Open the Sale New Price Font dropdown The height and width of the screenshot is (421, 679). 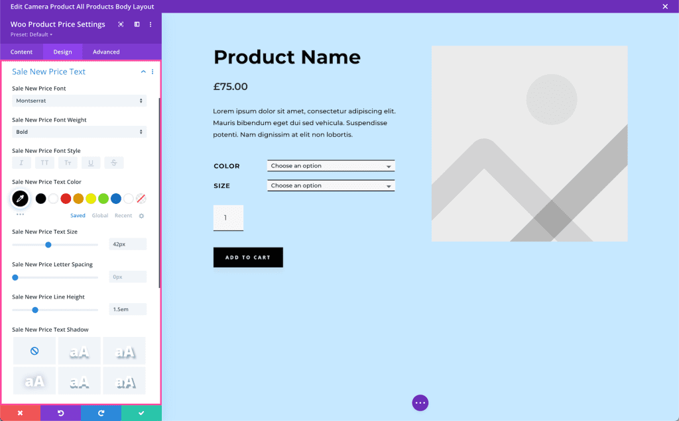[79, 100]
